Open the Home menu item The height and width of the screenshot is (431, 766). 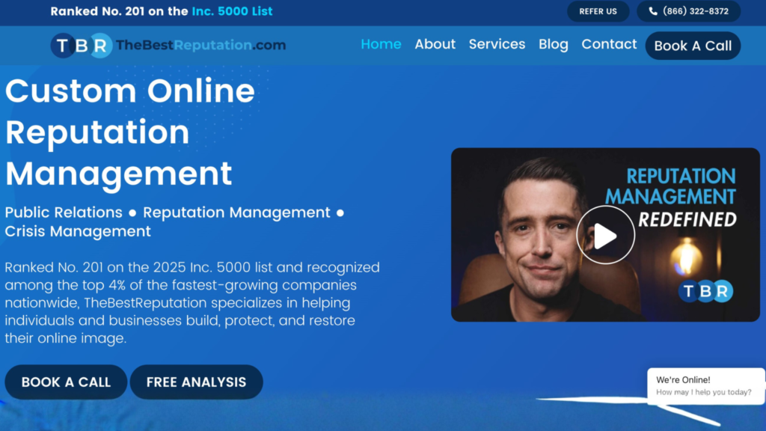tap(381, 44)
